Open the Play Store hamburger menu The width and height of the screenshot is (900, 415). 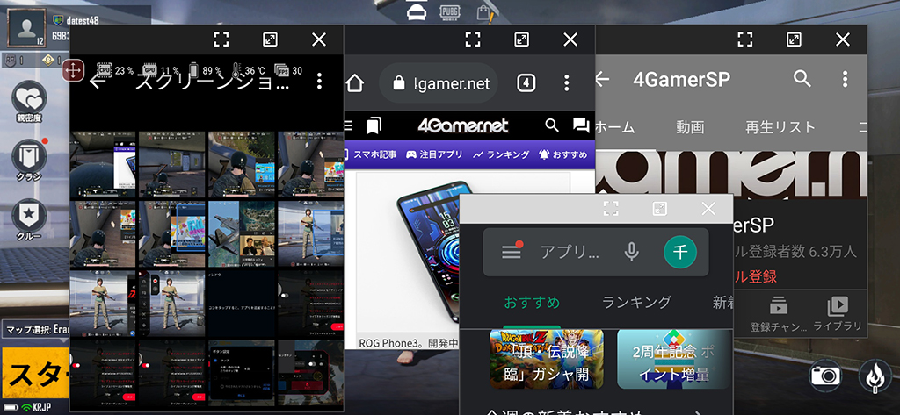(x=512, y=252)
